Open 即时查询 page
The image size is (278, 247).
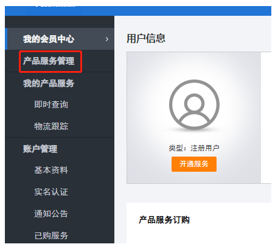pos(51,104)
